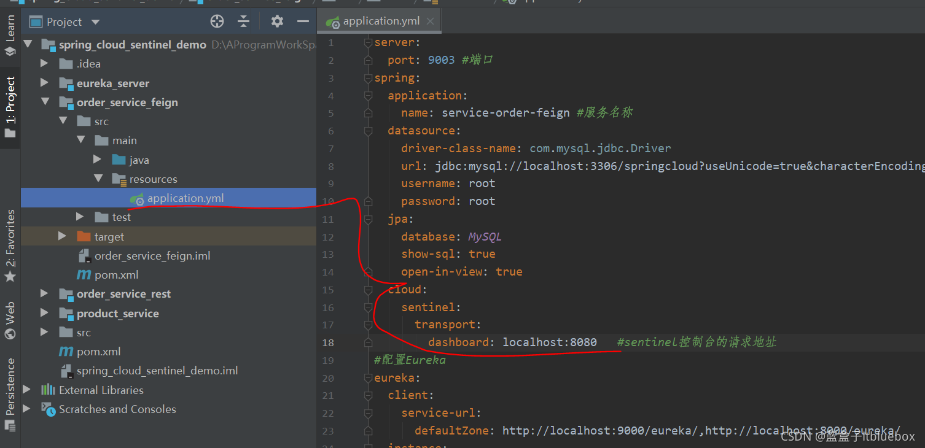Collapse the spring_cloud_sentinel_demo root node
The image size is (925, 448).
28,44
